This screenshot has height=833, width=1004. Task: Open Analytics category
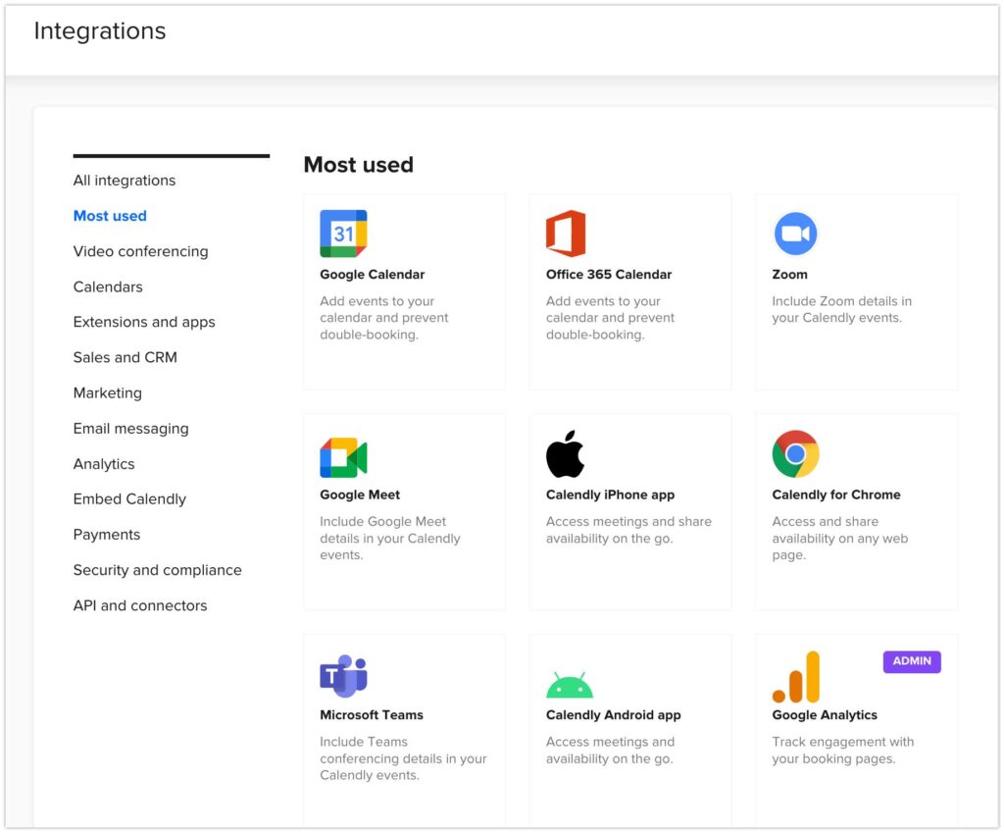104,464
